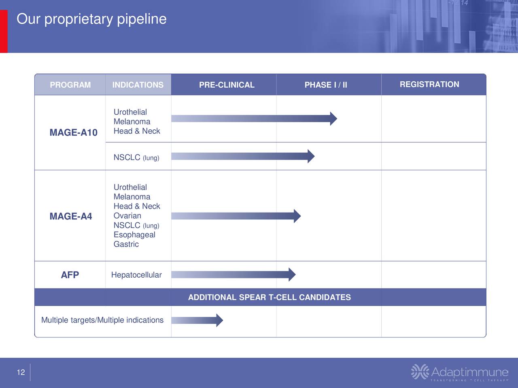Click "NSCLC (lung)" in the MAGE-A10 row

coord(136,157)
